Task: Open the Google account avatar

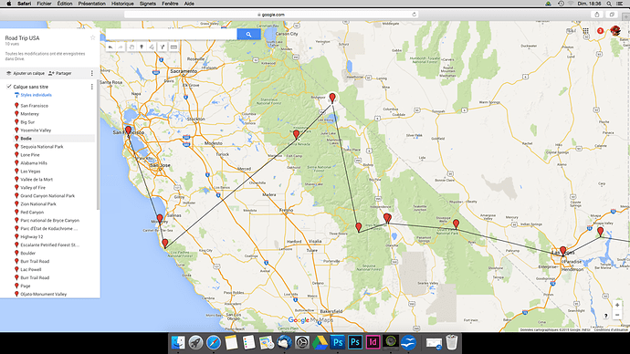Action: point(615,31)
